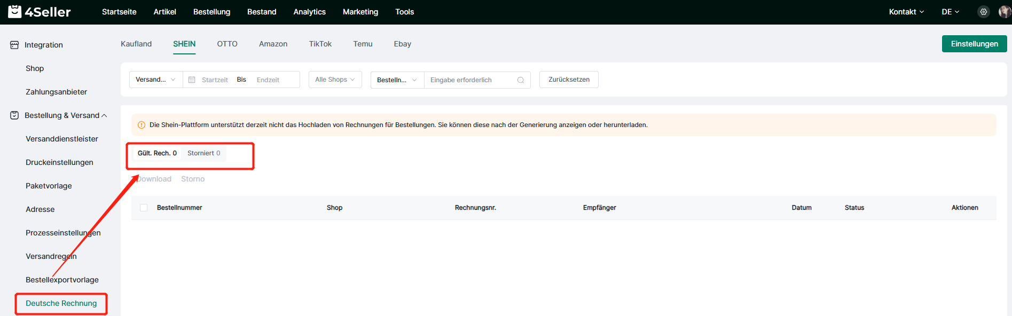Click the Einstellungen button
1012x316 pixels.
click(974, 44)
